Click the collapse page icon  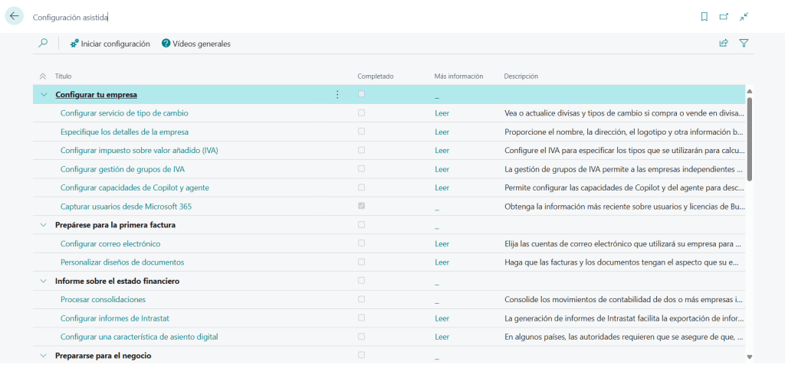click(744, 17)
